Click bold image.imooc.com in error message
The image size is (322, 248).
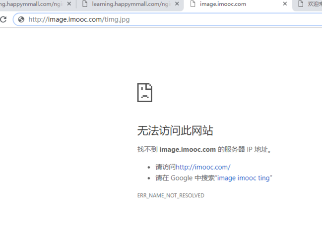pyautogui.click(x=188, y=149)
